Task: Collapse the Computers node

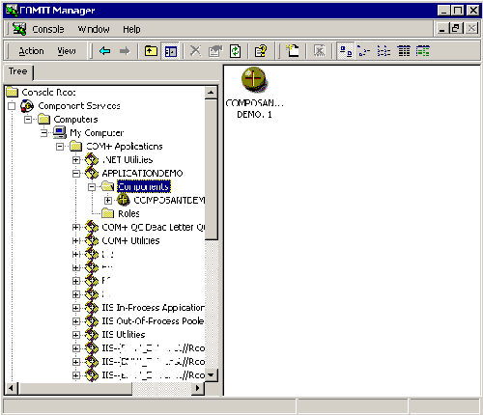Action: point(28,120)
